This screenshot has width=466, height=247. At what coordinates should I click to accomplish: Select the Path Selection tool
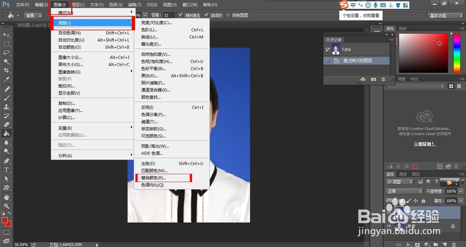tap(7, 179)
